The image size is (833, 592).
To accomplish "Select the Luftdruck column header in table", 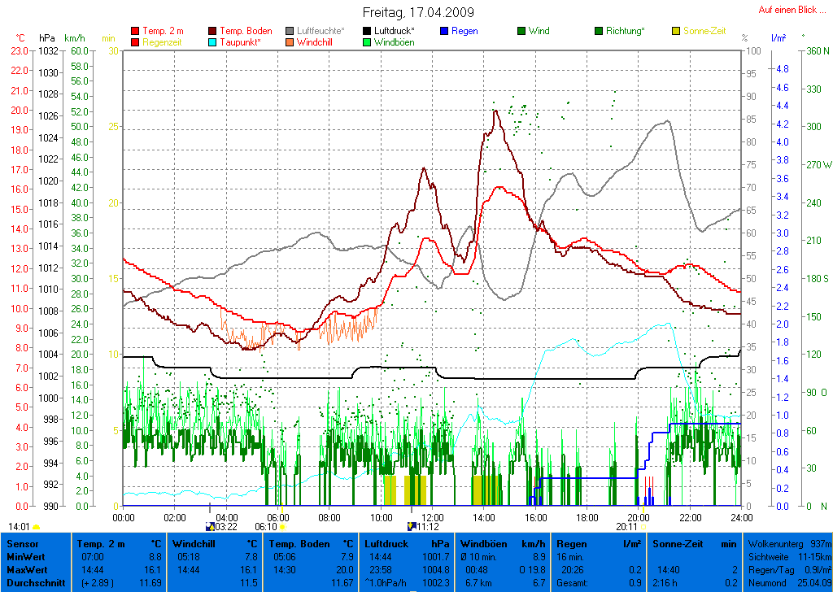I will click(x=407, y=543).
